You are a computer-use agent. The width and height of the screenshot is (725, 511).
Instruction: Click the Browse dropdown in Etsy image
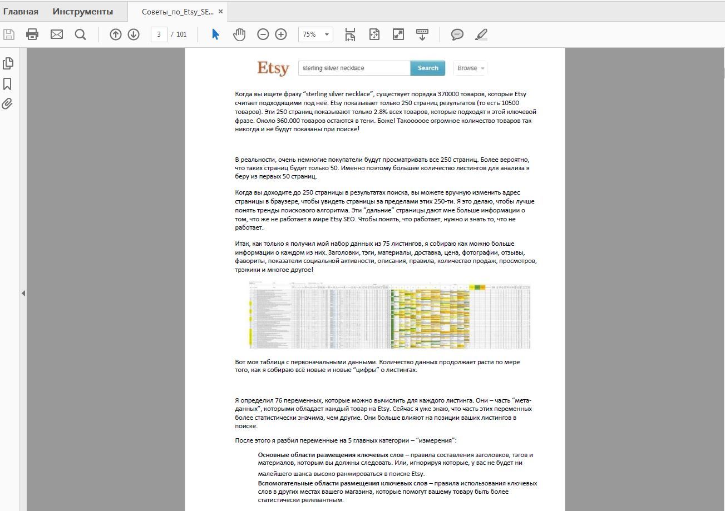[x=470, y=68]
